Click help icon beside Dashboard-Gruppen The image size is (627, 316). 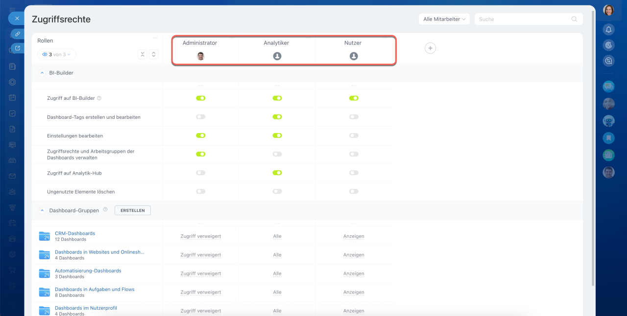pyautogui.click(x=105, y=210)
